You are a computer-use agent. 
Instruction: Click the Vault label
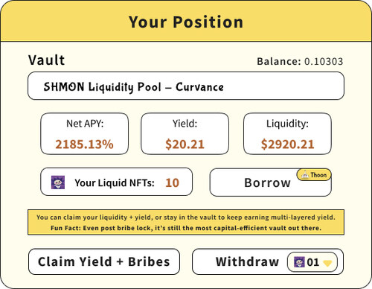point(46,60)
